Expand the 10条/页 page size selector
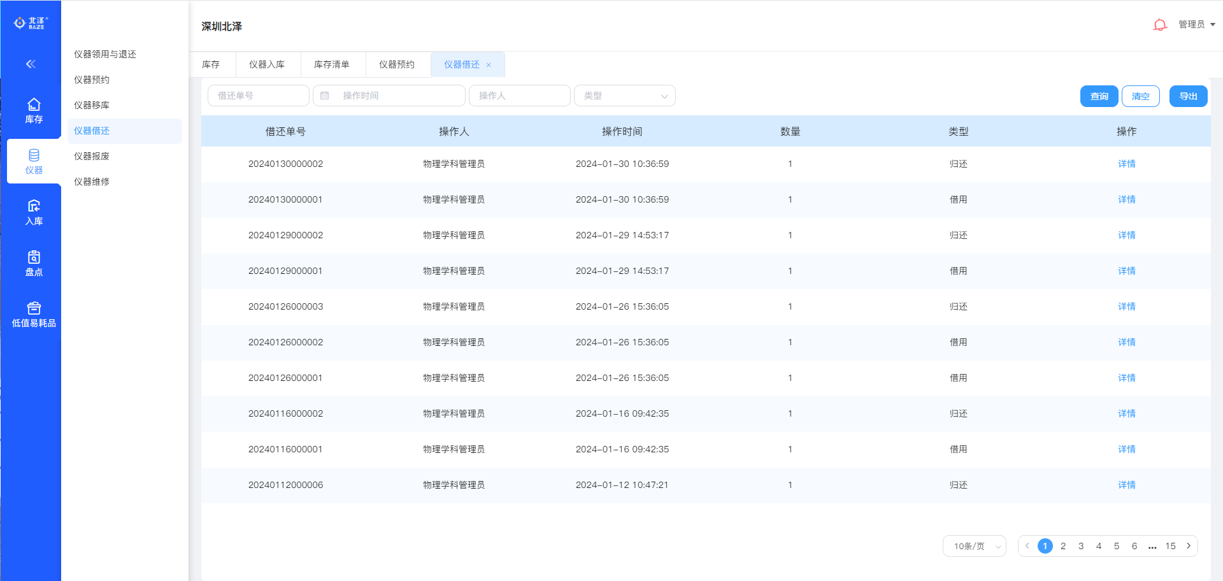1223x581 pixels. coord(974,546)
